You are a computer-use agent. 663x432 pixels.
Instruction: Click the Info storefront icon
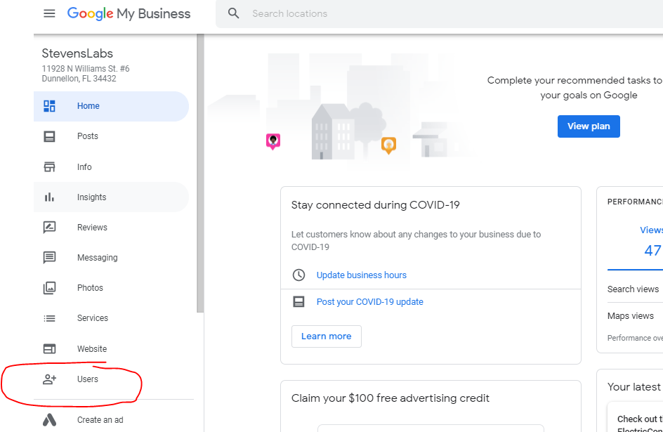click(49, 167)
